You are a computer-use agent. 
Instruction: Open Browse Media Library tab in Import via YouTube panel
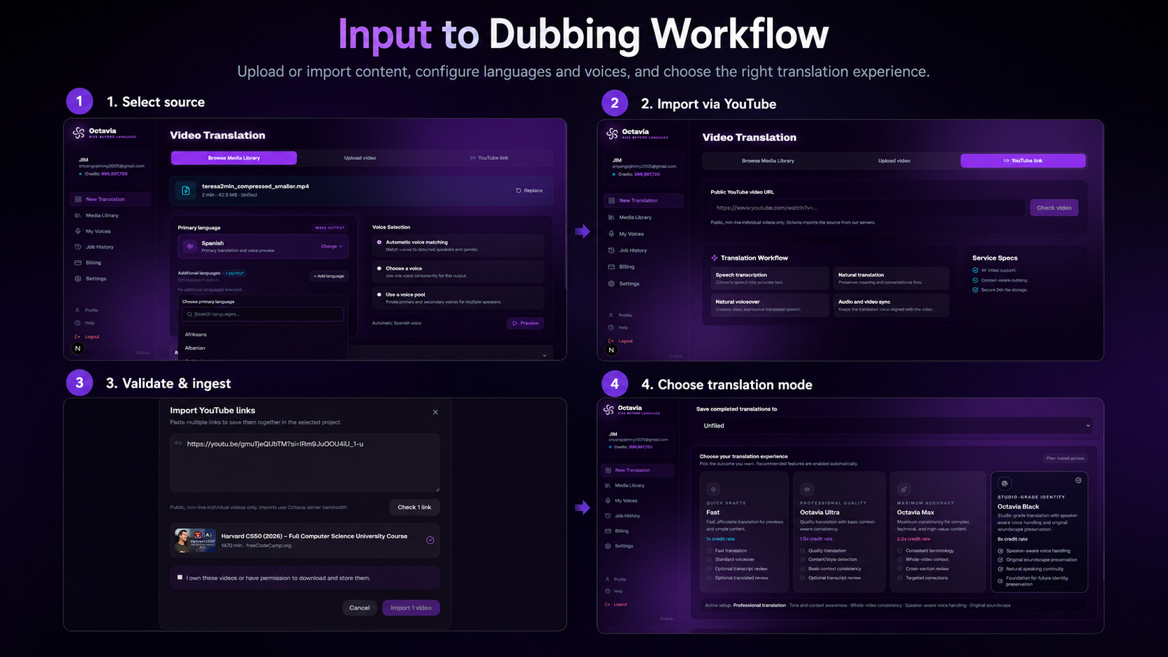point(768,161)
